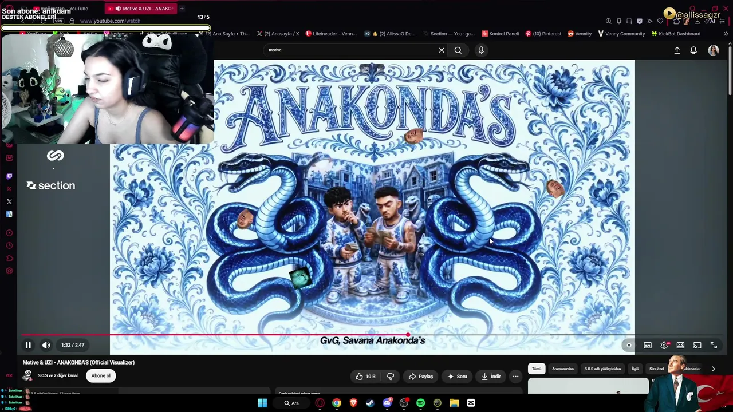Open sidebar settings gear icon
This screenshot has width=733, height=412.
coord(9,271)
